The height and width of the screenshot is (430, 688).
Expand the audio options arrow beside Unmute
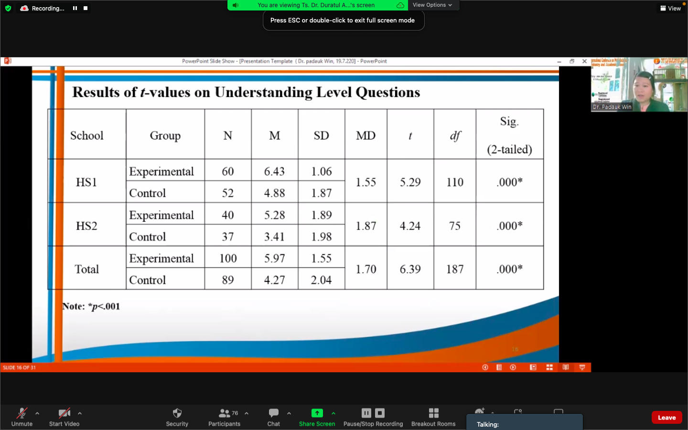(x=37, y=413)
